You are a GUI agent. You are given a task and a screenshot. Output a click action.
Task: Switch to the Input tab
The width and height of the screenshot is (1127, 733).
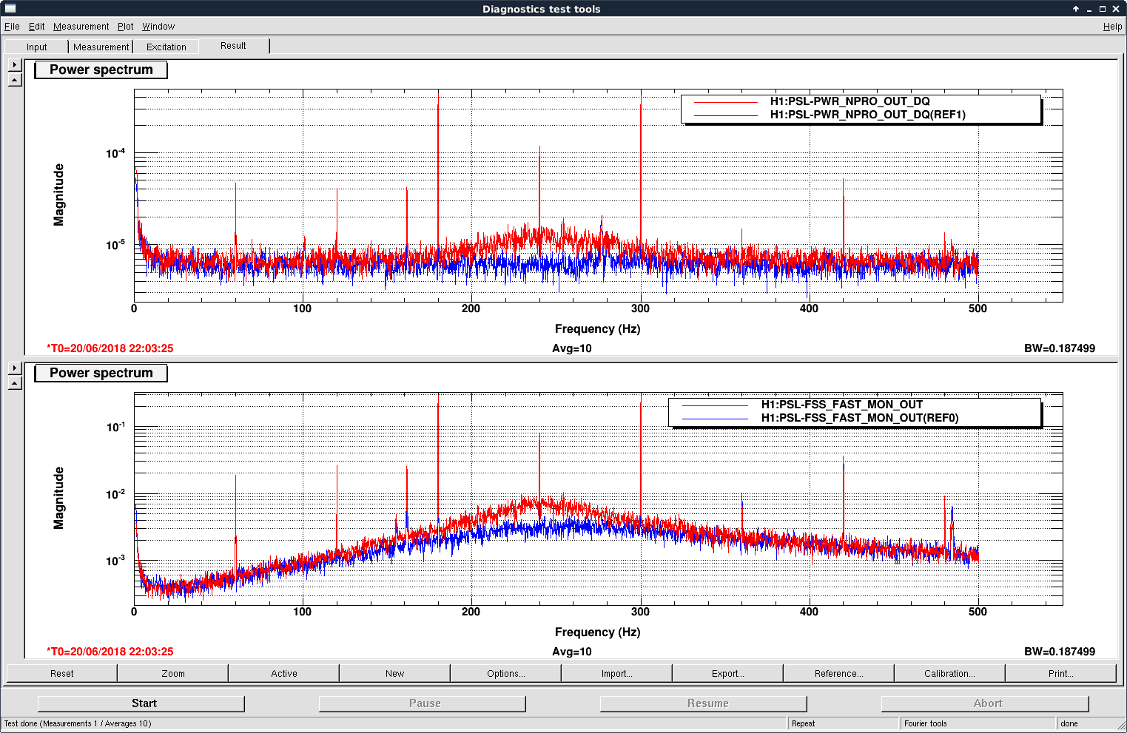coord(37,47)
